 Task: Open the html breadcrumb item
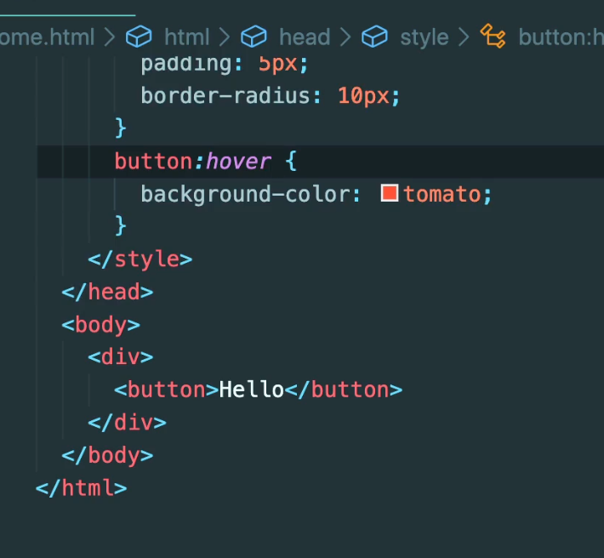(186, 37)
